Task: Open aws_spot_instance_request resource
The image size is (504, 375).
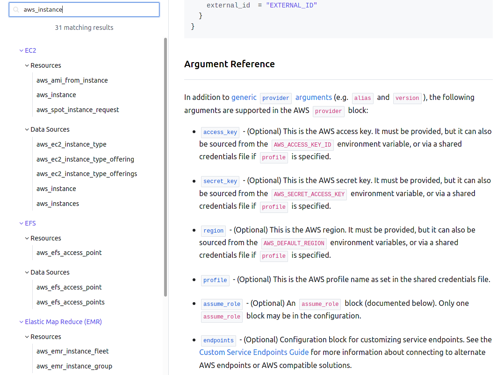Action: (x=78, y=110)
